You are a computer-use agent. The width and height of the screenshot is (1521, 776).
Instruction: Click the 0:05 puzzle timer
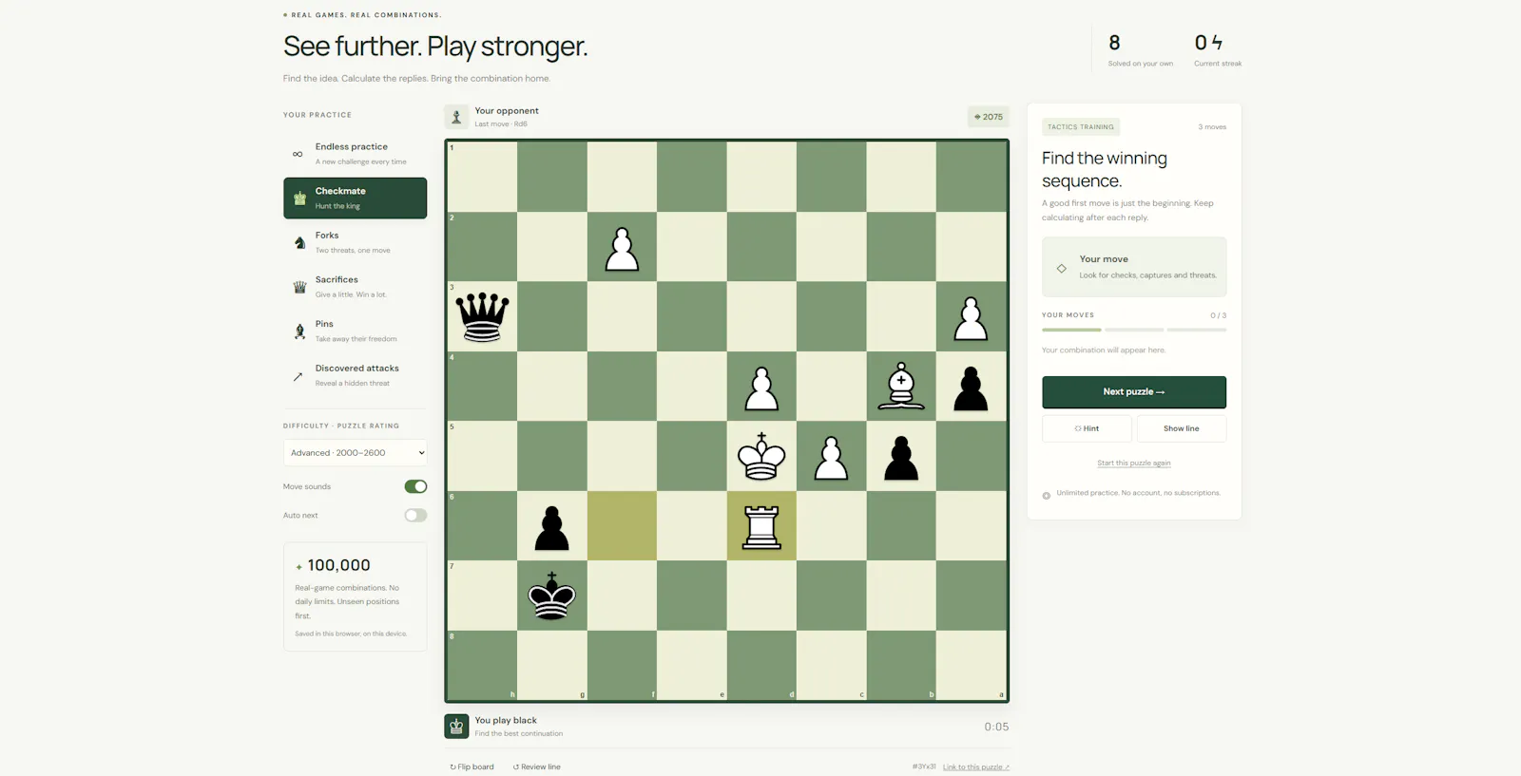click(x=996, y=727)
